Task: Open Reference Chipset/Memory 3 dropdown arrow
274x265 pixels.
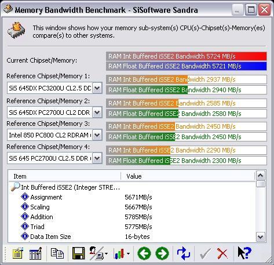Action: coord(97,135)
